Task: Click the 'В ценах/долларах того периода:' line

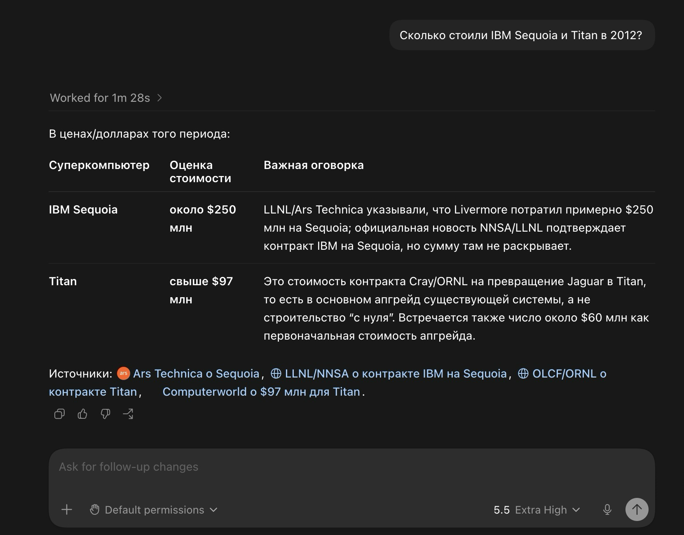Action: pos(139,134)
